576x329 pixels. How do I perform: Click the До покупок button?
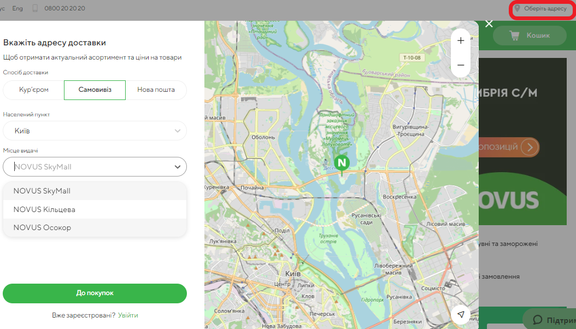95,293
